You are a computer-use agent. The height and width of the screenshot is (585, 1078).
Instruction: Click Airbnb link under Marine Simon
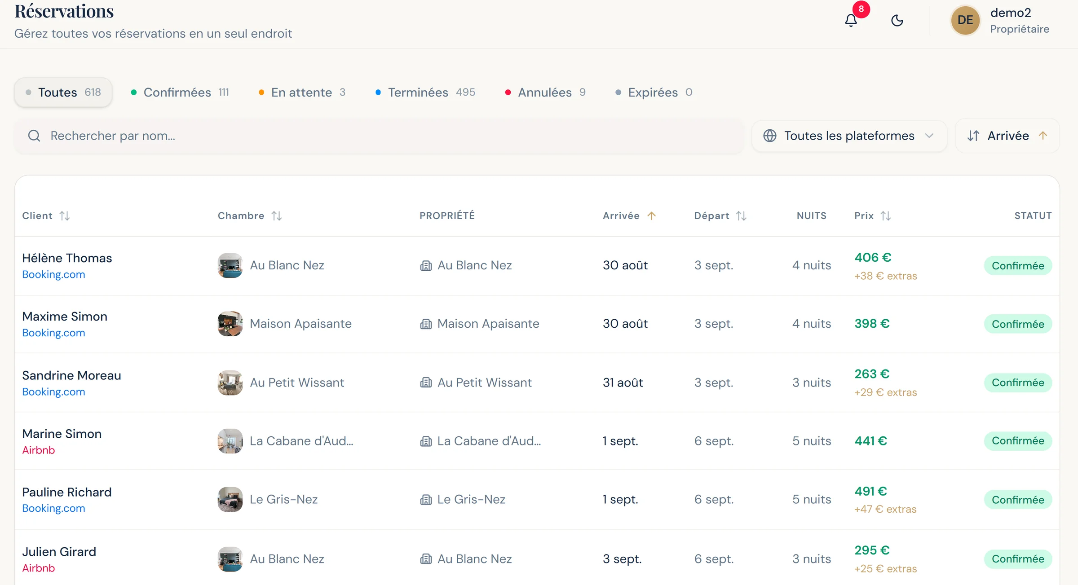point(39,450)
